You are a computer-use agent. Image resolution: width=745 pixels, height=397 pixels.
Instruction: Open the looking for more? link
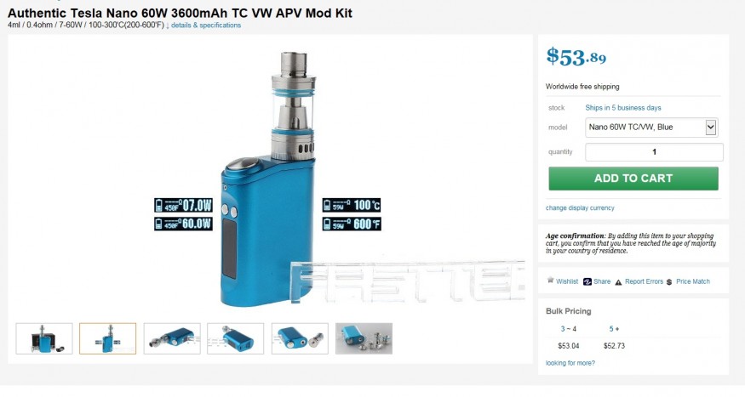570,363
